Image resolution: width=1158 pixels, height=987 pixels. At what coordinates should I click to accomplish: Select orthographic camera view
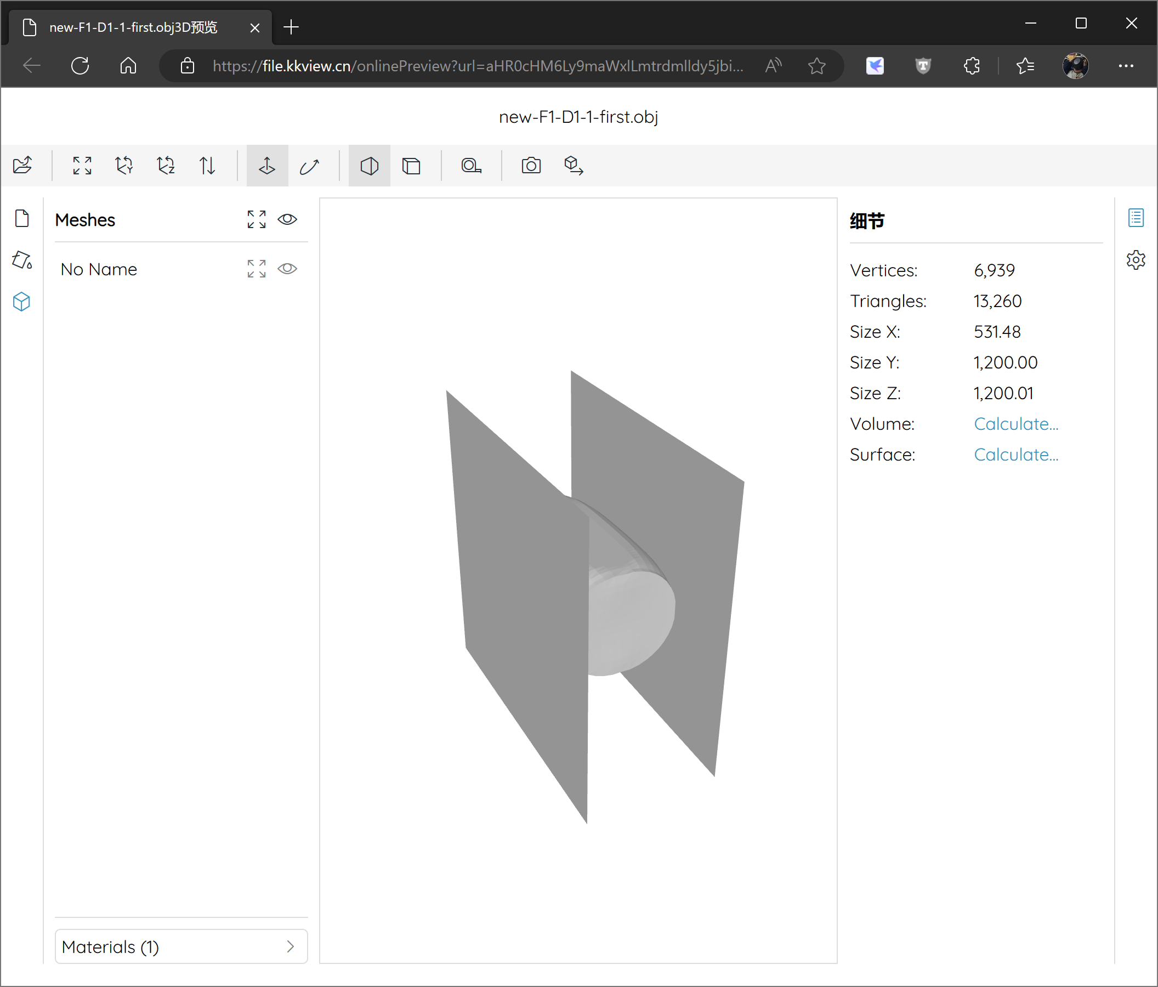[x=411, y=166]
